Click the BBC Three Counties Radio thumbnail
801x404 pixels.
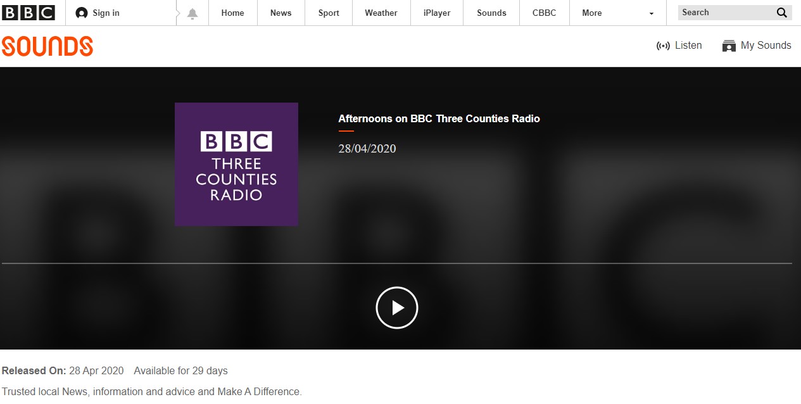[x=236, y=164]
